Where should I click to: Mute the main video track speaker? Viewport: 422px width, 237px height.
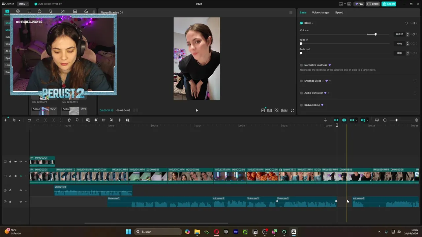pyautogui.click(x=21, y=176)
